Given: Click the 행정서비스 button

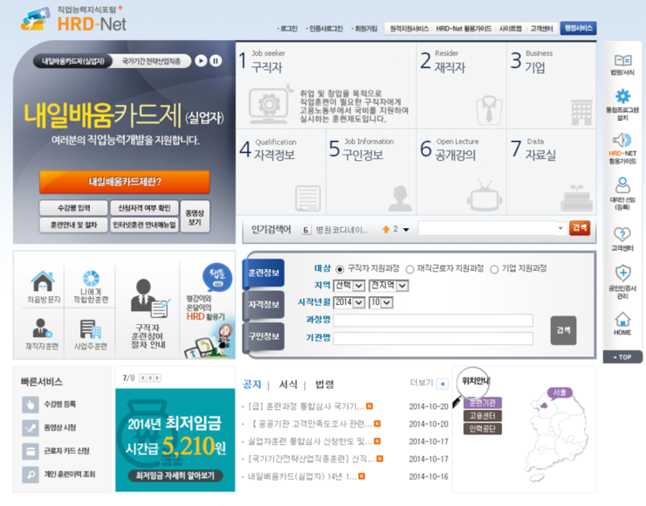Looking at the screenshot, I should 579,29.
